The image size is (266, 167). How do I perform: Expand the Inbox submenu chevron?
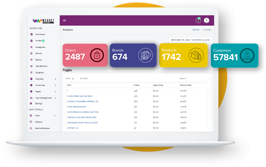55,116
